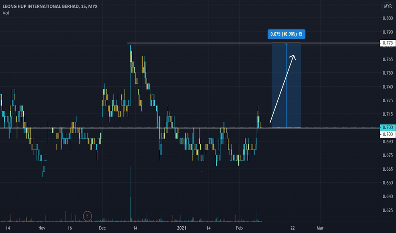The width and height of the screenshot is (396, 233).
Task: Click the Mar date label on time axis
Action: point(320,228)
